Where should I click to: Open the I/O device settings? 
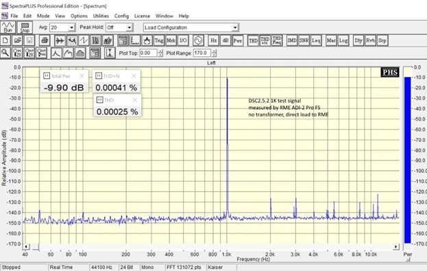183,40
